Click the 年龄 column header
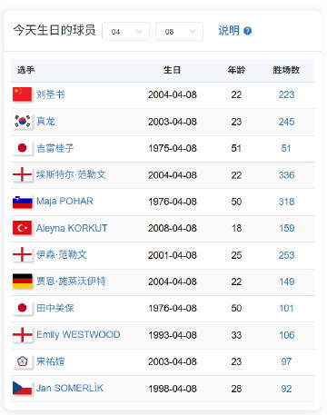 tap(236, 70)
